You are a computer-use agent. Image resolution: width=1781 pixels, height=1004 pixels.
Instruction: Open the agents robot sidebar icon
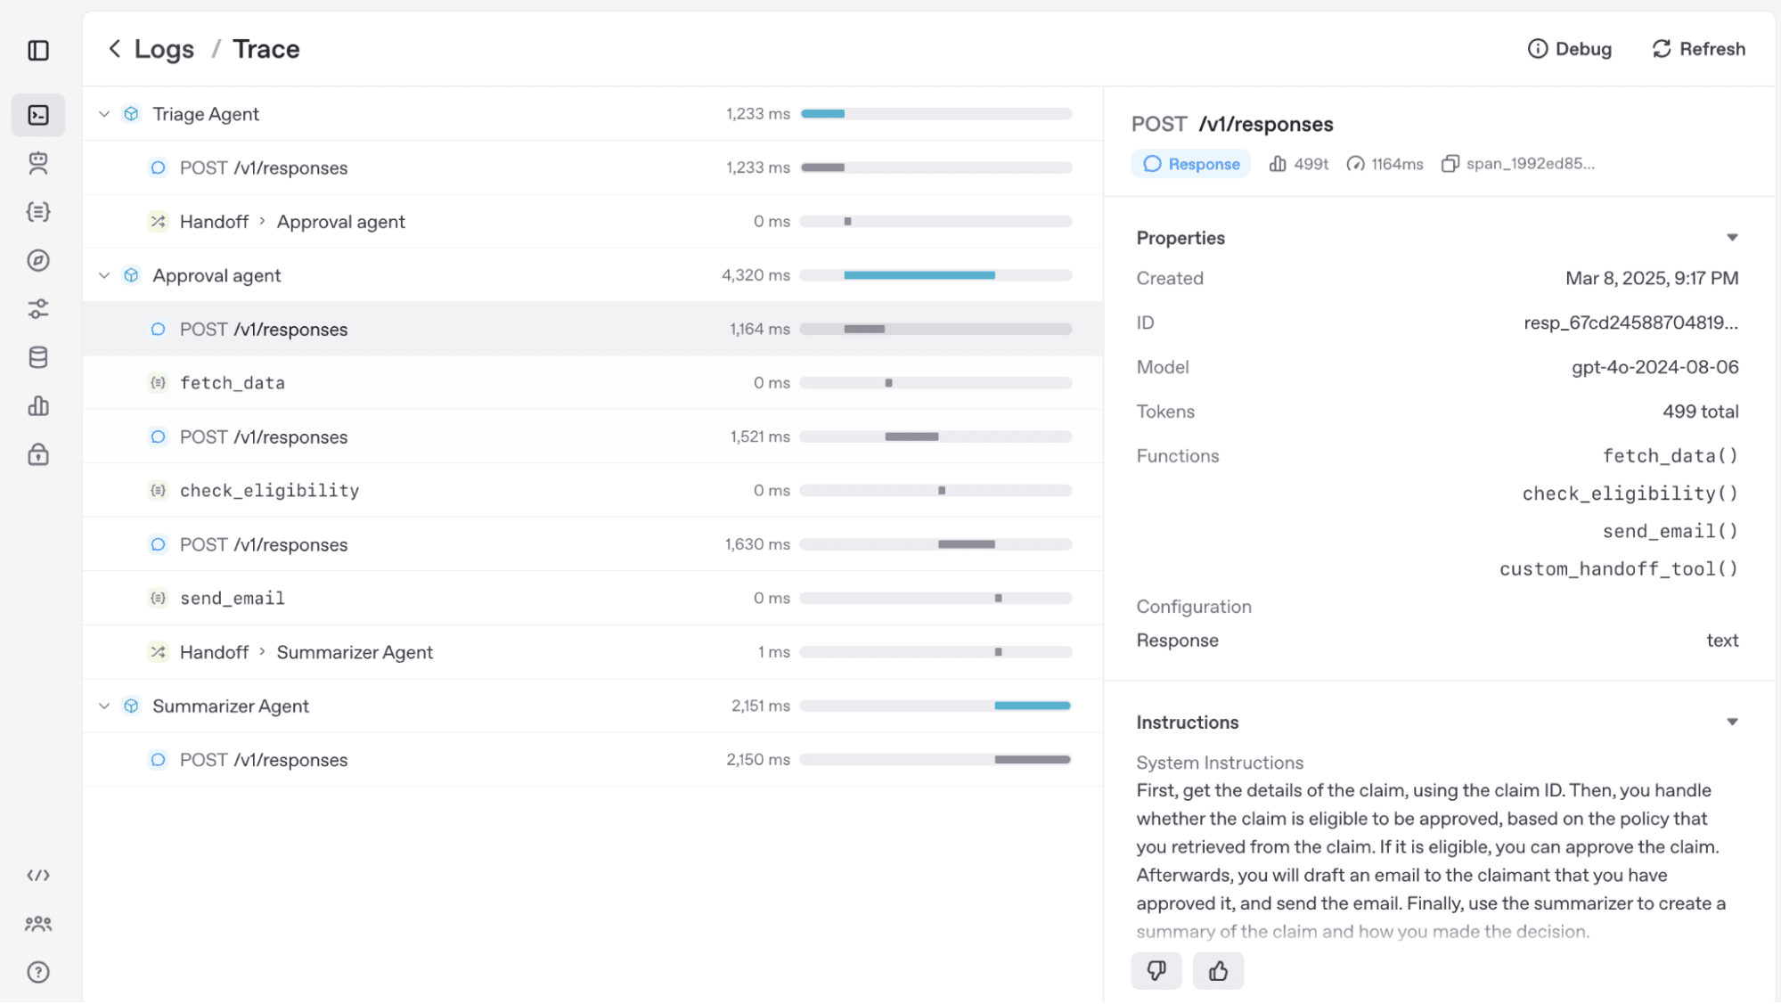(38, 163)
